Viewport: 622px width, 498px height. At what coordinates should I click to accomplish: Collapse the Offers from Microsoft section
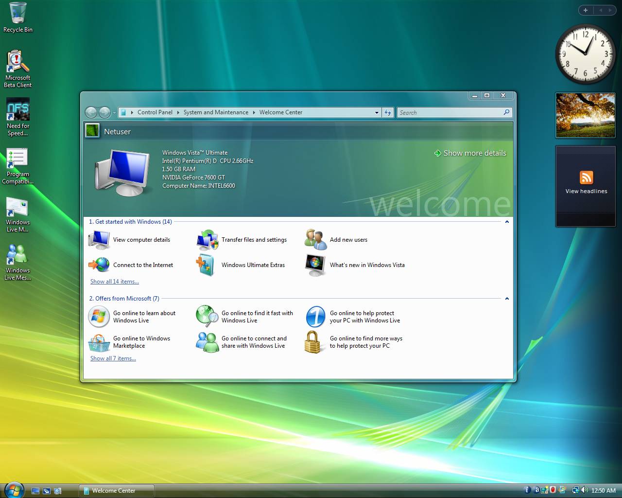(x=507, y=299)
